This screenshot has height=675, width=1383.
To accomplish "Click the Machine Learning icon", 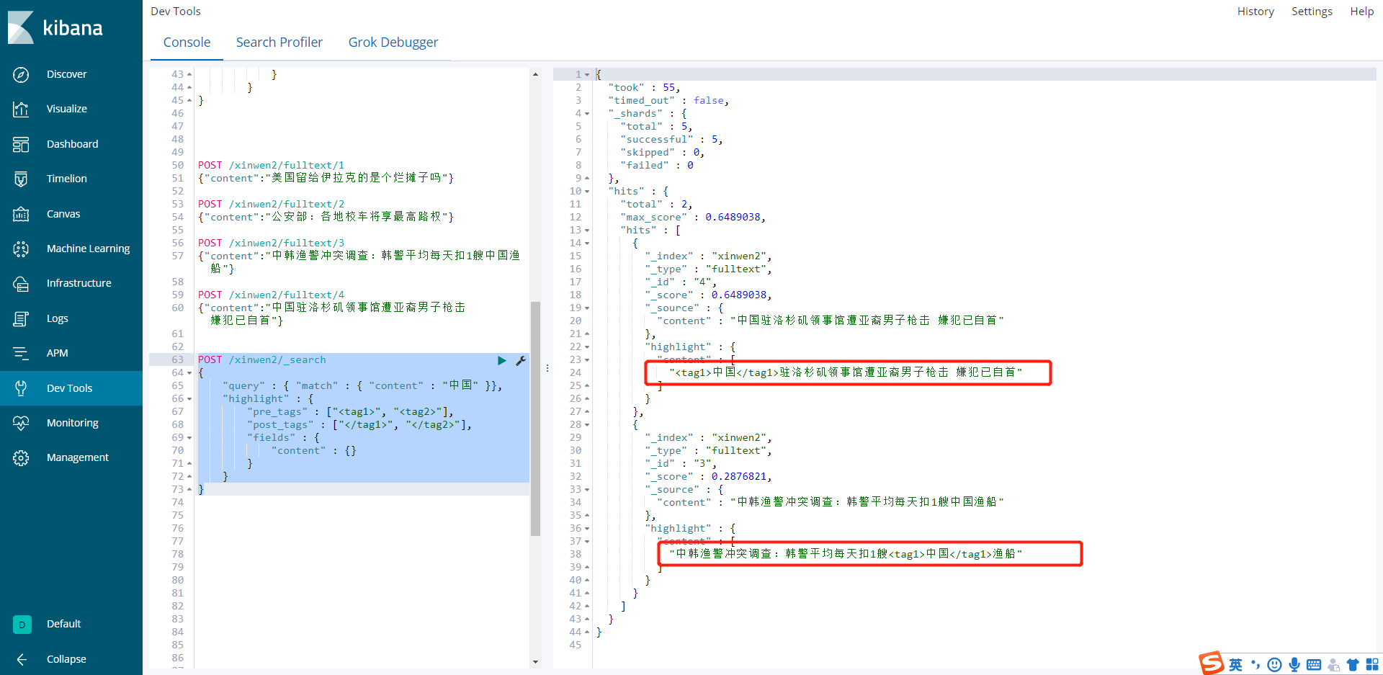I will 21,249.
